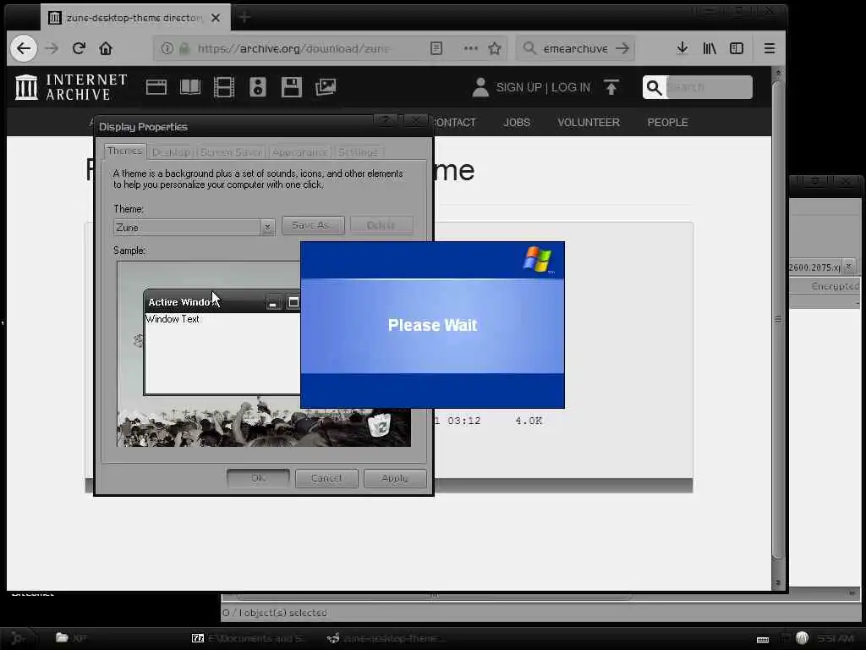This screenshot has height=650, width=866.
Task: Click Cancel in Display Properties dialog
Action: [326, 478]
